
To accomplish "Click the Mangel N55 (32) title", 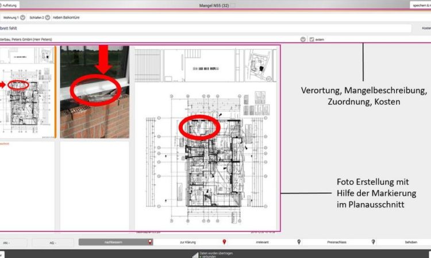I will (x=214, y=6).
